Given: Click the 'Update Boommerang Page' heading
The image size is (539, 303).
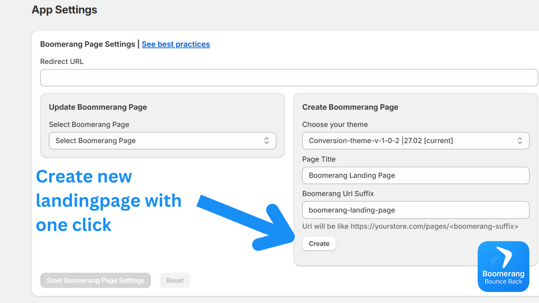Looking at the screenshot, I should pos(98,107).
